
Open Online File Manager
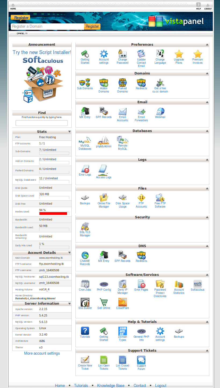104,201
